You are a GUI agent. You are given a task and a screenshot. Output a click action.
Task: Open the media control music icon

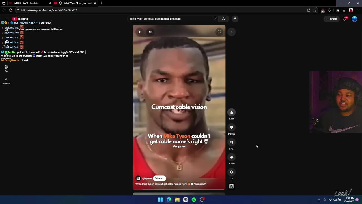337,10
